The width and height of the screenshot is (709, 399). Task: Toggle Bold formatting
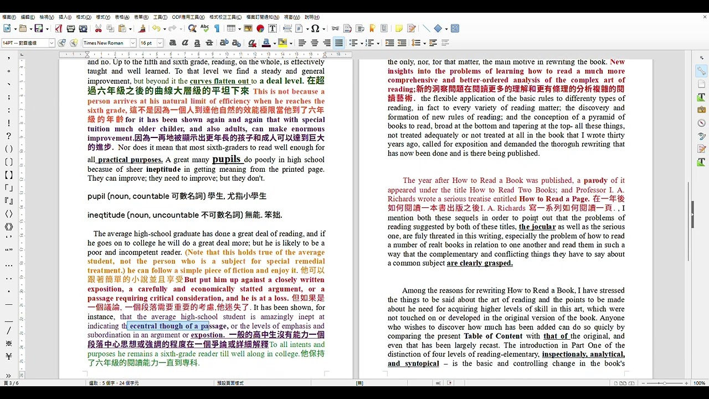tap(173, 43)
